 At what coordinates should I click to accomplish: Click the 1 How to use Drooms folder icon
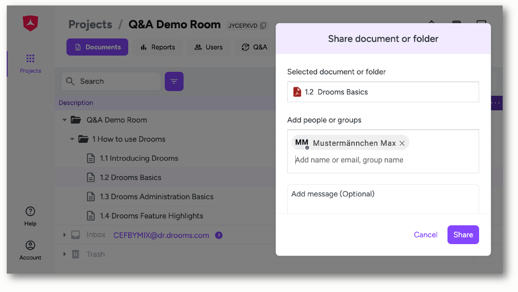[83, 139]
